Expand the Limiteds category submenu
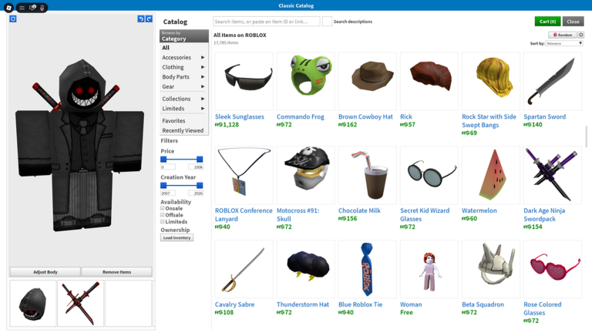This screenshot has height=333, width=592. [x=183, y=109]
